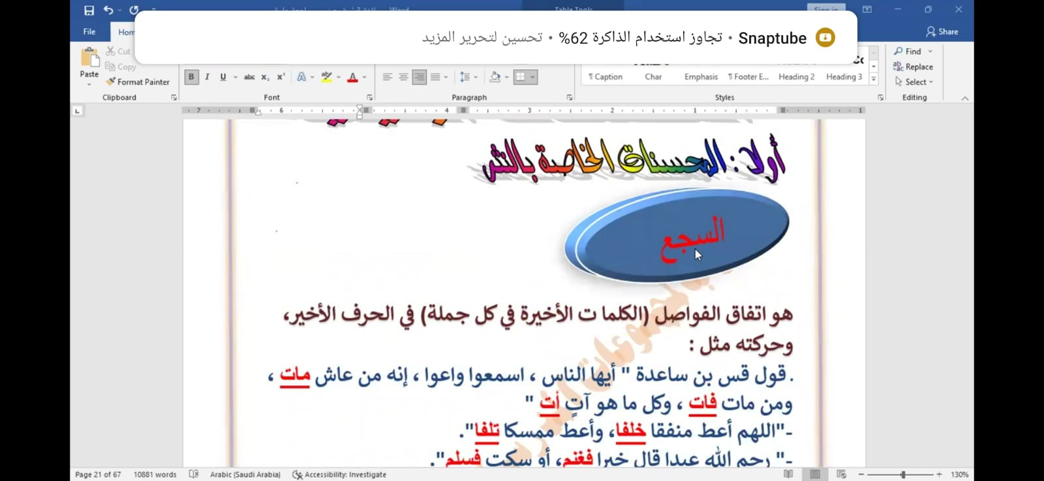Apply Footer E... style
This screenshot has width=1044, height=481.
pyautogui.click(x=748, y=76)
